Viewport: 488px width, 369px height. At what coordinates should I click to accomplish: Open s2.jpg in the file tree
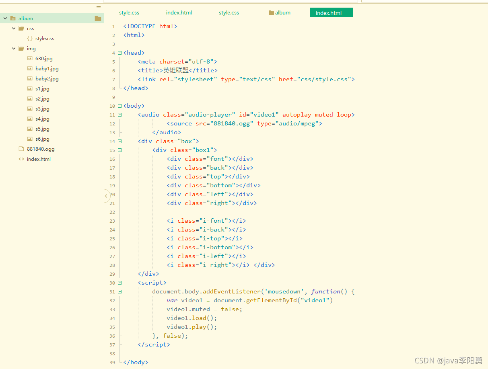coord(42,98)
